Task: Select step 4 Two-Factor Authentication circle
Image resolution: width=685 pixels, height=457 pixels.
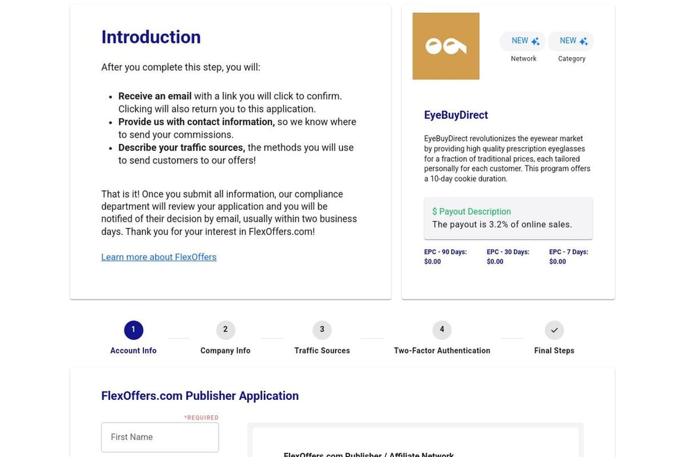Action: pyautogui.click(x=442, y=330)
